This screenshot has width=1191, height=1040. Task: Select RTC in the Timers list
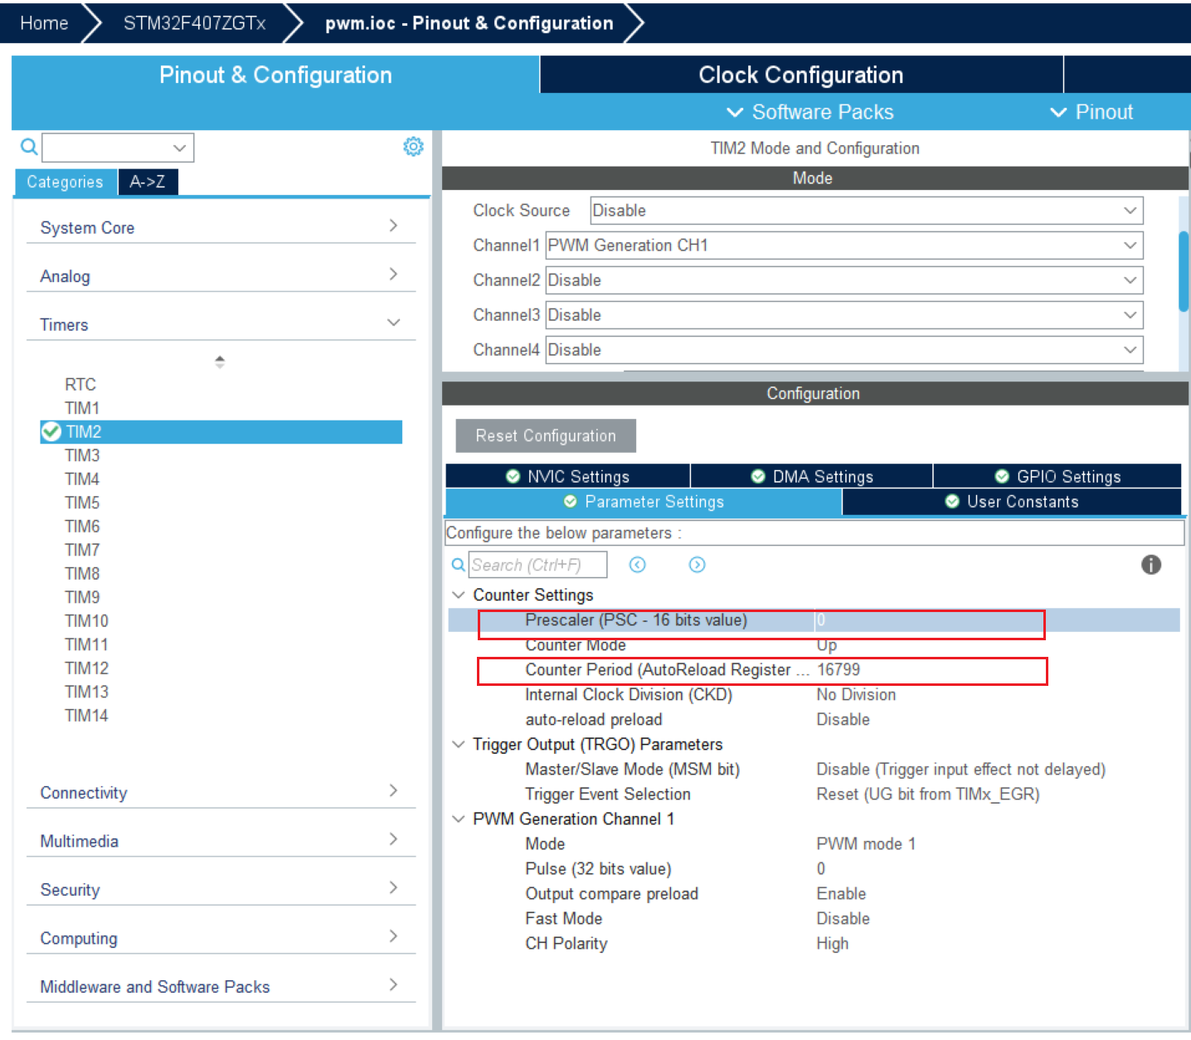tap(80, 384)
